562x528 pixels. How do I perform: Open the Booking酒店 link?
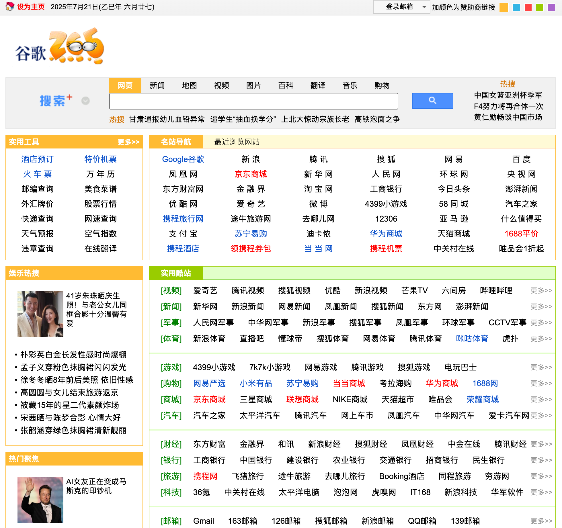pyautogui.click(x=402, y=476)
